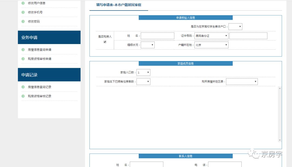Click the green arrow icon beside 修改用户信息
This screenshot has height=167, width=292.
point(23,3)
